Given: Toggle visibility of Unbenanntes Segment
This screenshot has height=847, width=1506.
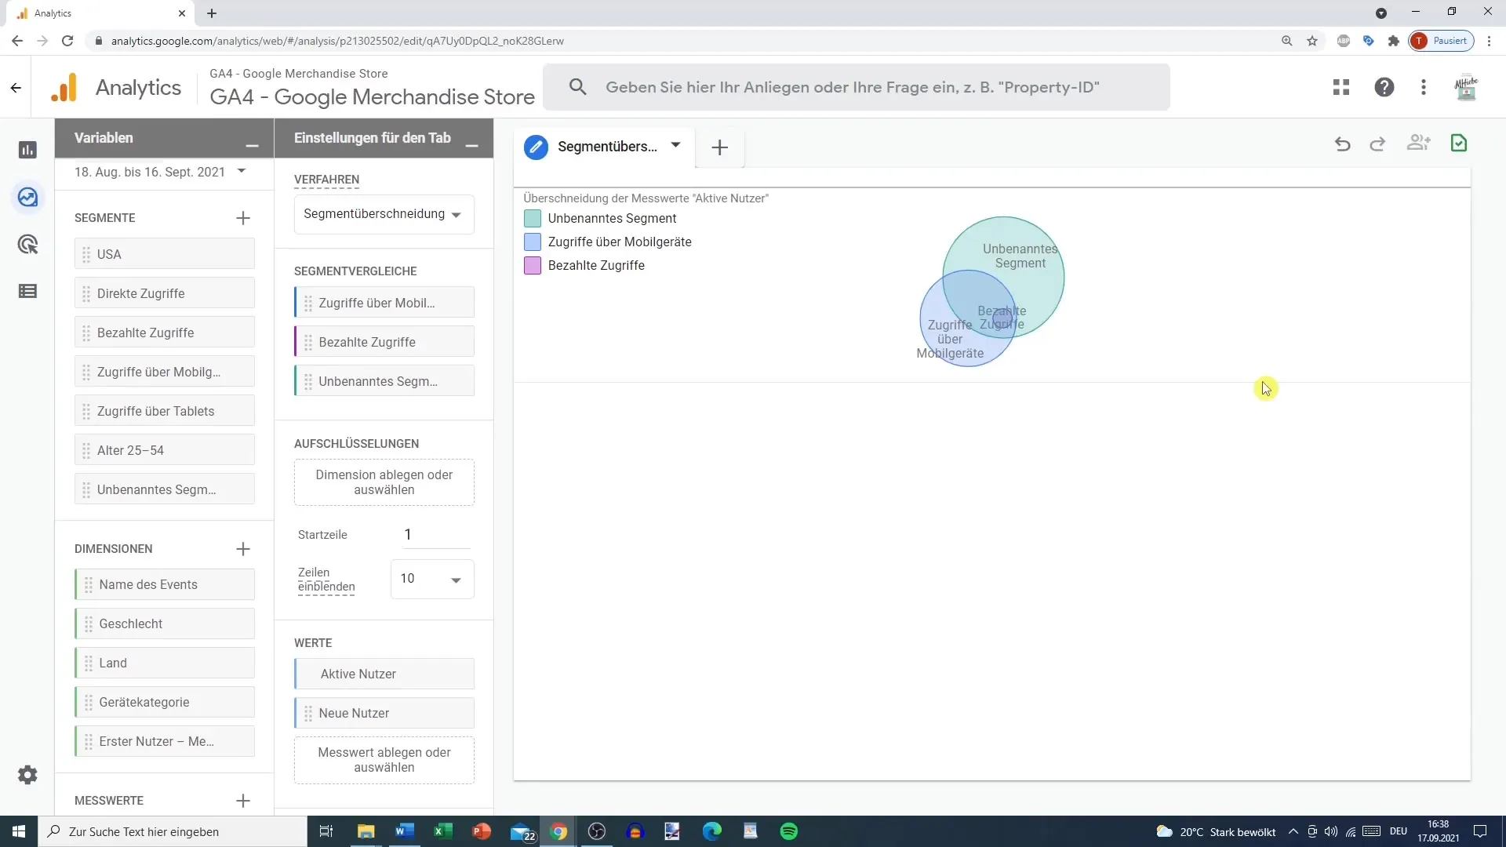Looking at the screenshot, I should coord(532,217).
